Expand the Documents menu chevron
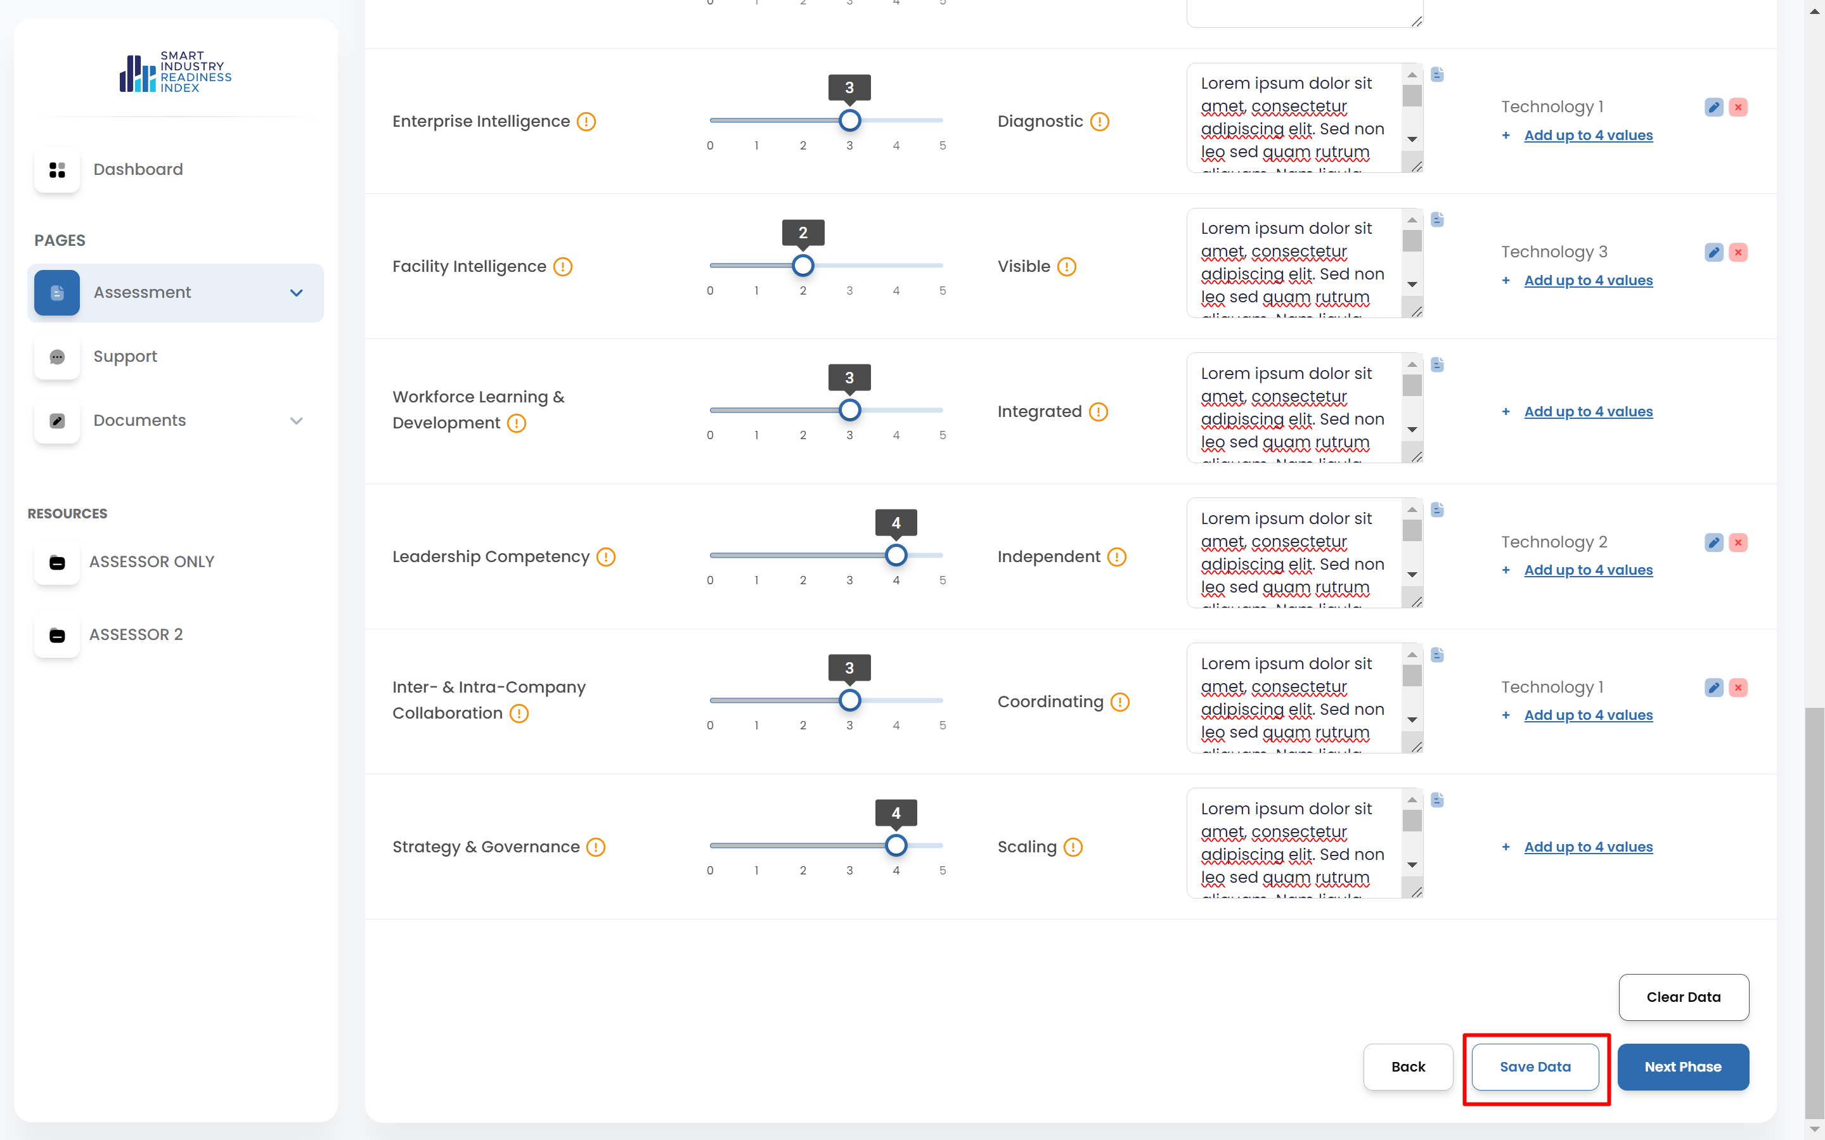Screen dimensions: 1825x1140 (297, 421)
